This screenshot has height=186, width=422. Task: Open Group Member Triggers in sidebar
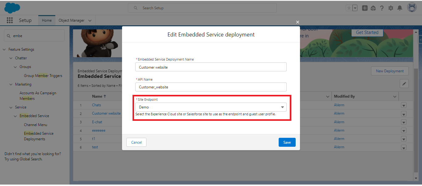(x=43, y=76)
